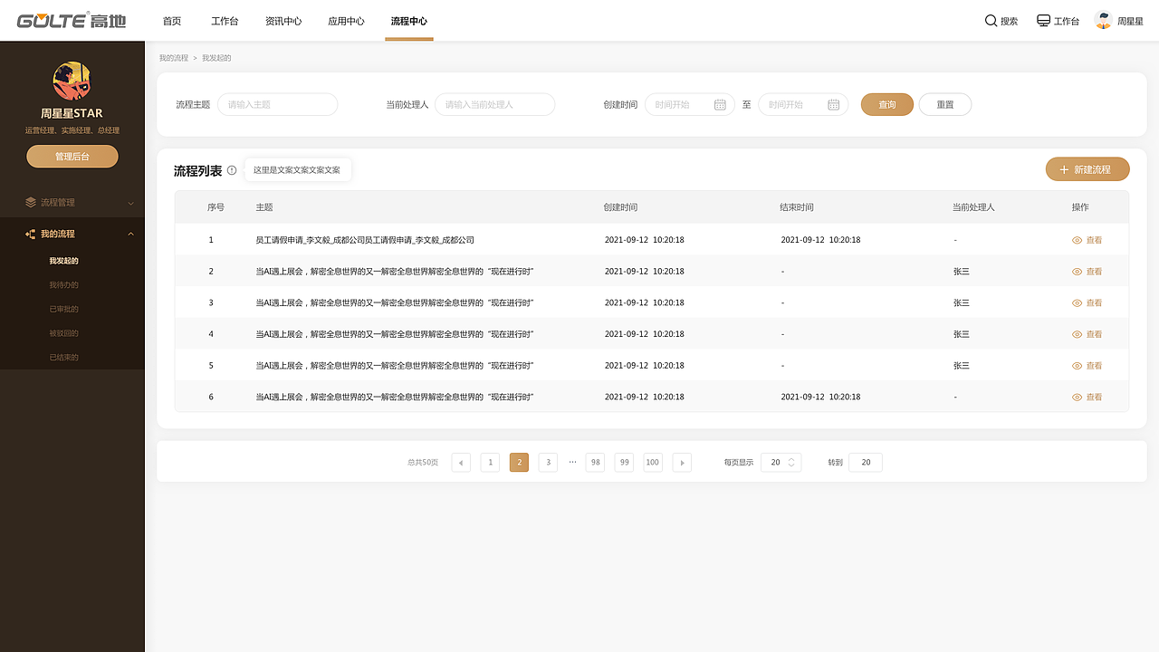Go to the previous page arrow

461,463
